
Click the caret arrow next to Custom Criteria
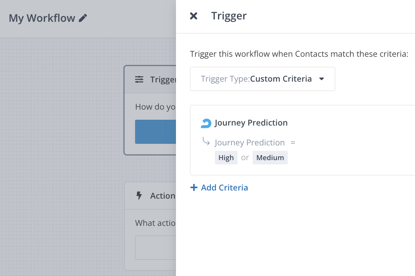[322, 79]
